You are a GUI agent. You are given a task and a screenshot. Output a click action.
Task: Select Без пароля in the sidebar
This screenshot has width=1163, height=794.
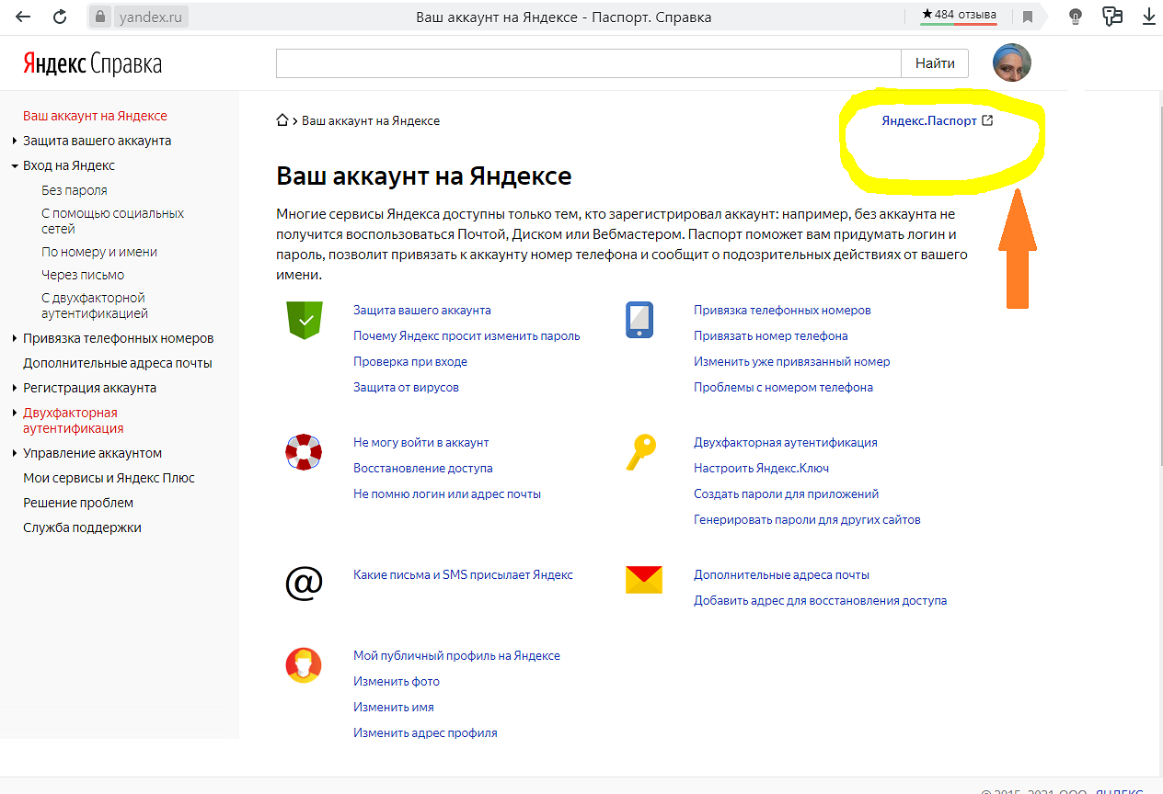(75, 190)
